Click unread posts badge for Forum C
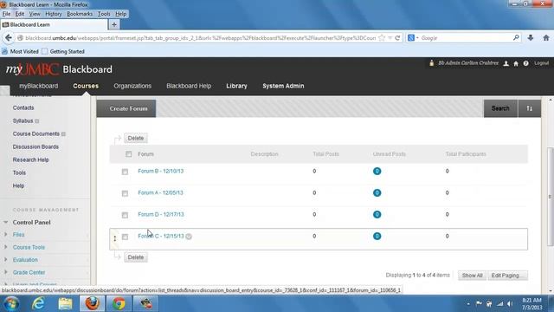The width and height of the screenshot is (554, 312). (x=377, y=236)
